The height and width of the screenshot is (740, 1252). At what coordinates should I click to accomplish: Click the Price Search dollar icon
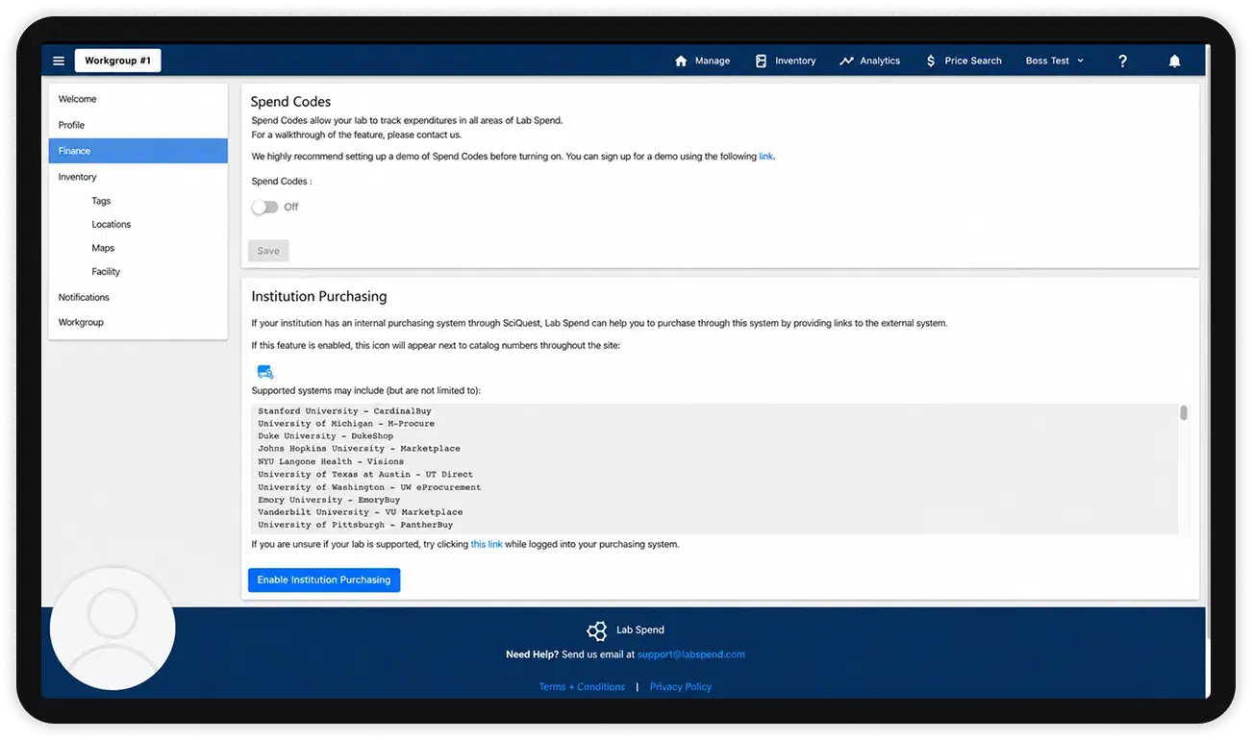coord(930,61)
